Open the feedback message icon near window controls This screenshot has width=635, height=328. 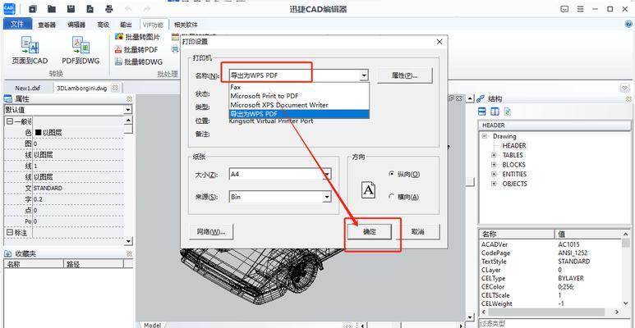pos(564,9)
